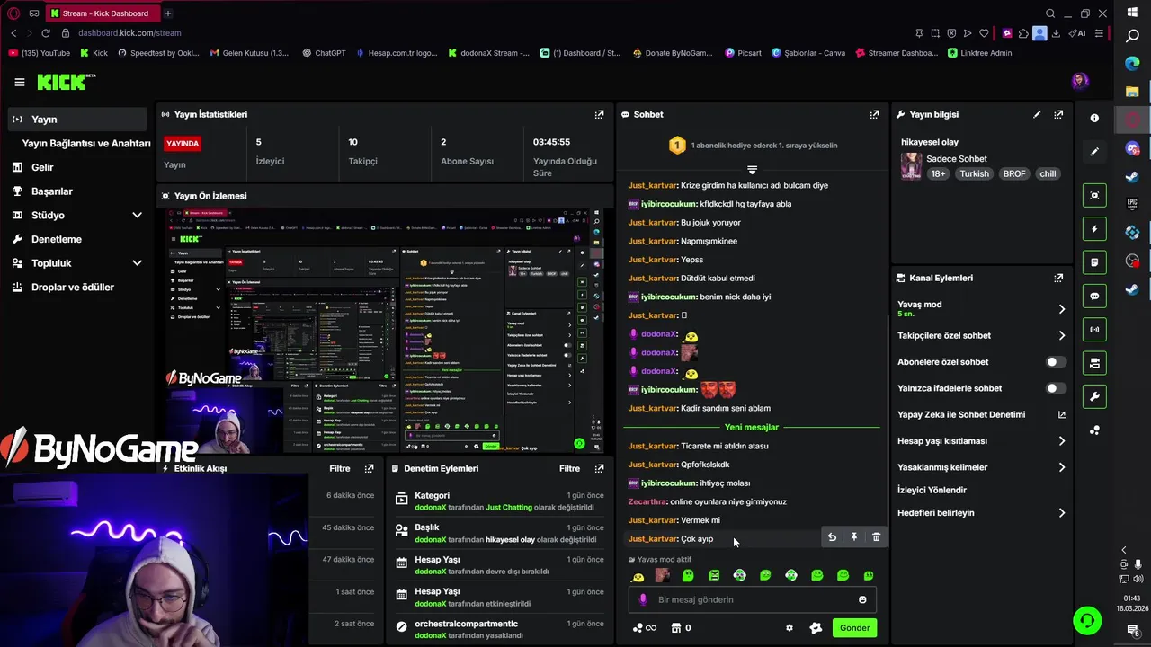Open Hedefleri belirleyin options
Screen dimensions: 1151x647
click(982, 513)
